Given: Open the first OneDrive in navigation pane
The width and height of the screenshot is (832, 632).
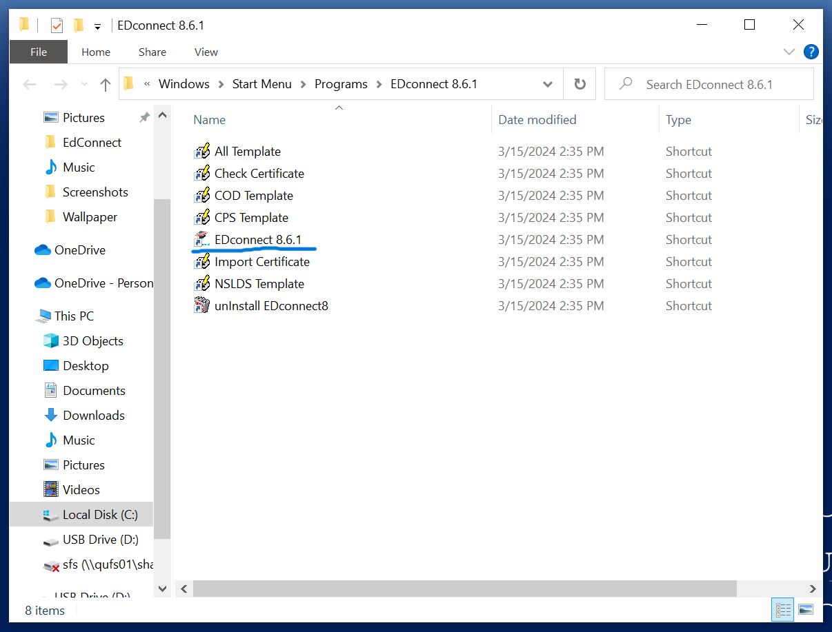Looking at the screenshot, I should (70, 250).
